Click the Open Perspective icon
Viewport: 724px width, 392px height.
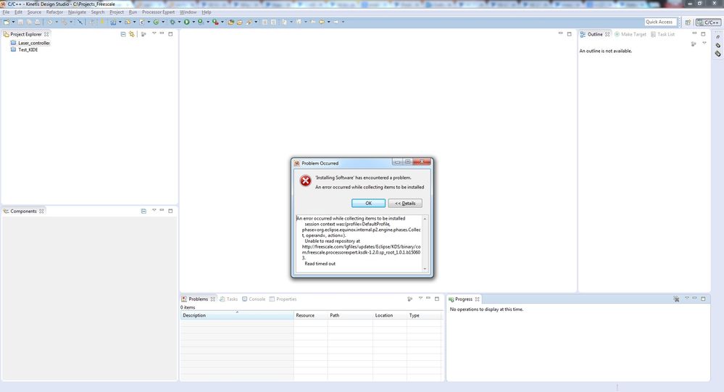(x=688, y=22)
